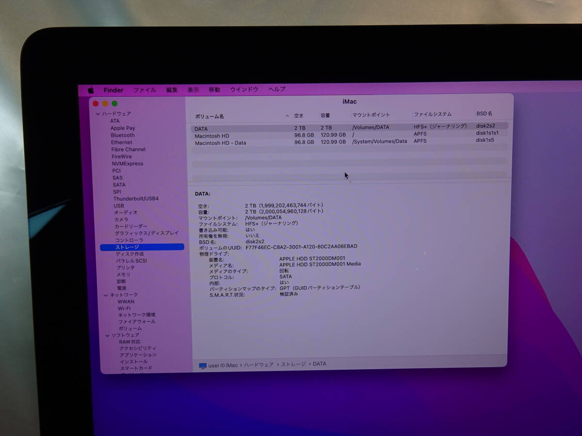
Task: Select カメラ in the sidebar
Action: click(x=121, y=219)
